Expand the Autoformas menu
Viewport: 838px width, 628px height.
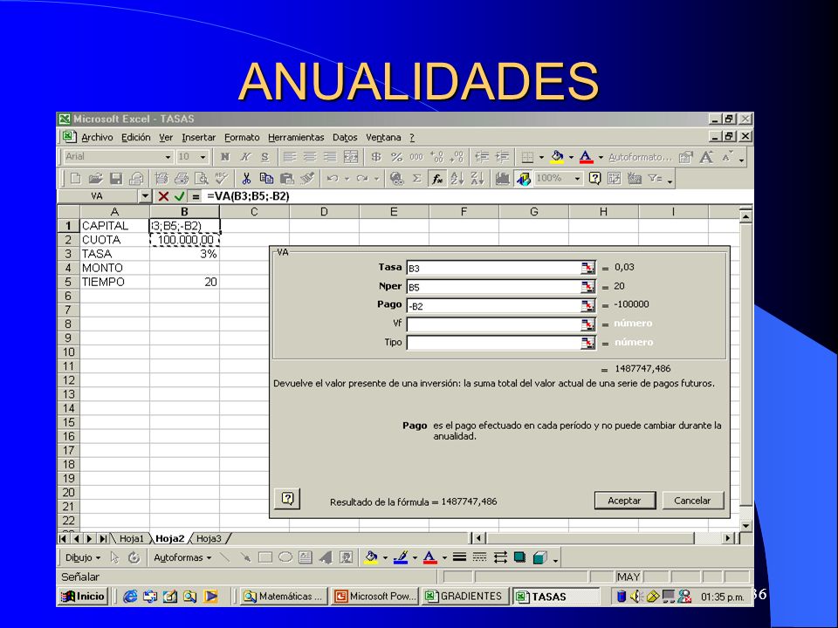click(x=182, y=557)
